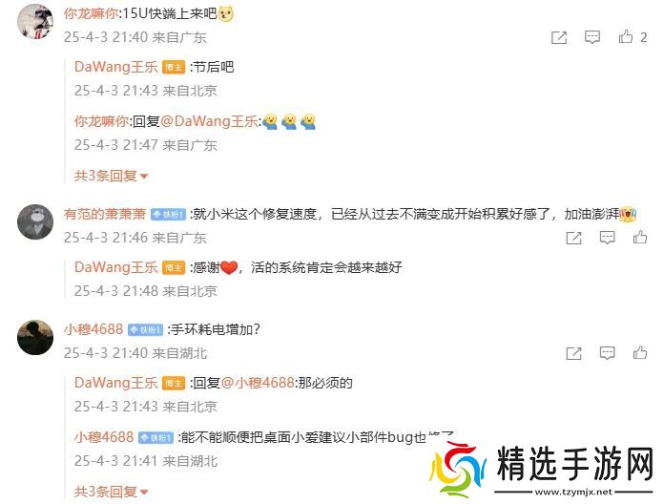
Task: Like 小穆4688's 手环耗电增加 comment
Action: [x=640, y=353]
